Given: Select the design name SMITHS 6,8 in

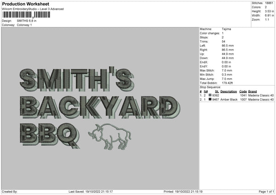Looking at the screenshot, I should point(27,21).
